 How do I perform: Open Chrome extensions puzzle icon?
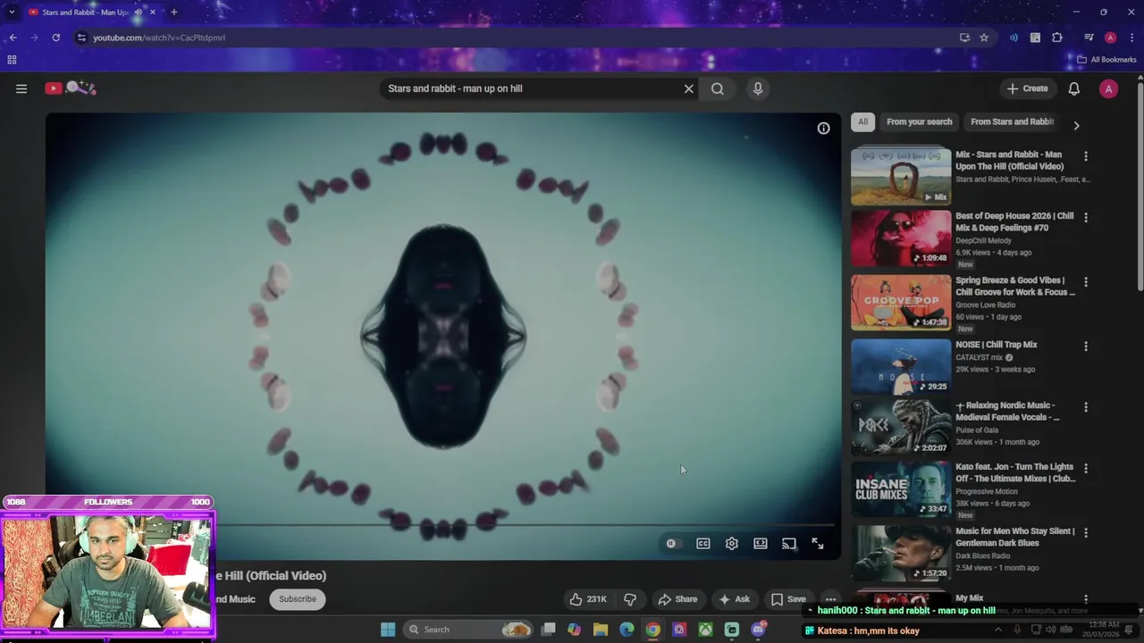1057,38
